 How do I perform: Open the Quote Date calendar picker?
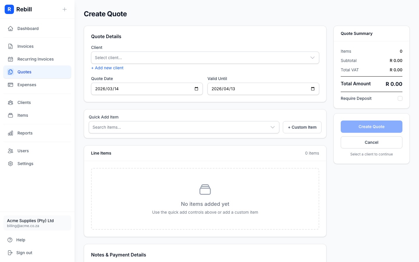click(196, 89)
